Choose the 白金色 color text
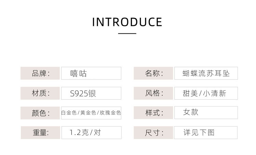Screen dimensions: 256x155 69,113
